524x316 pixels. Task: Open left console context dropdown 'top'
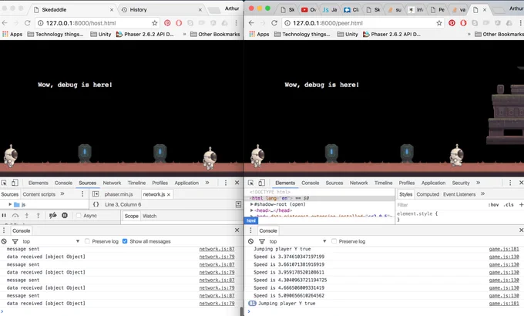coord(51,241)
